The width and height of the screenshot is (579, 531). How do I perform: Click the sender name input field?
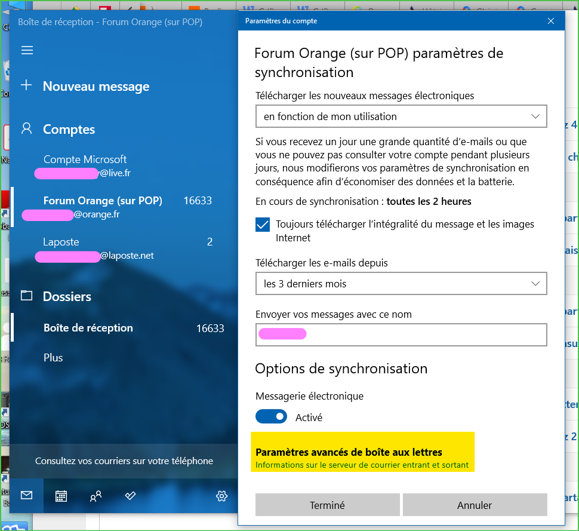[x=401, y=334]
